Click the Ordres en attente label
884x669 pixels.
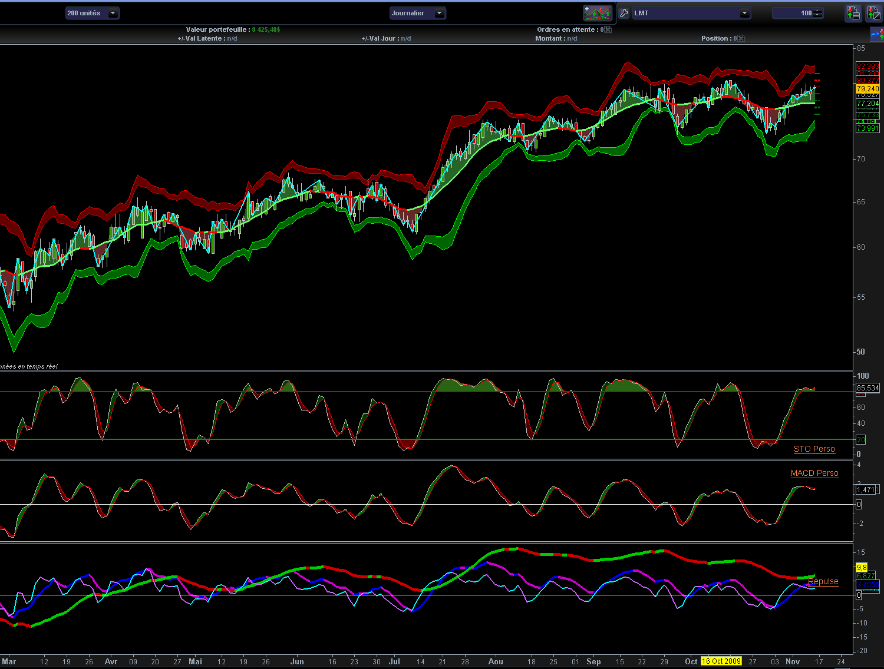click(x=568, y=29)
